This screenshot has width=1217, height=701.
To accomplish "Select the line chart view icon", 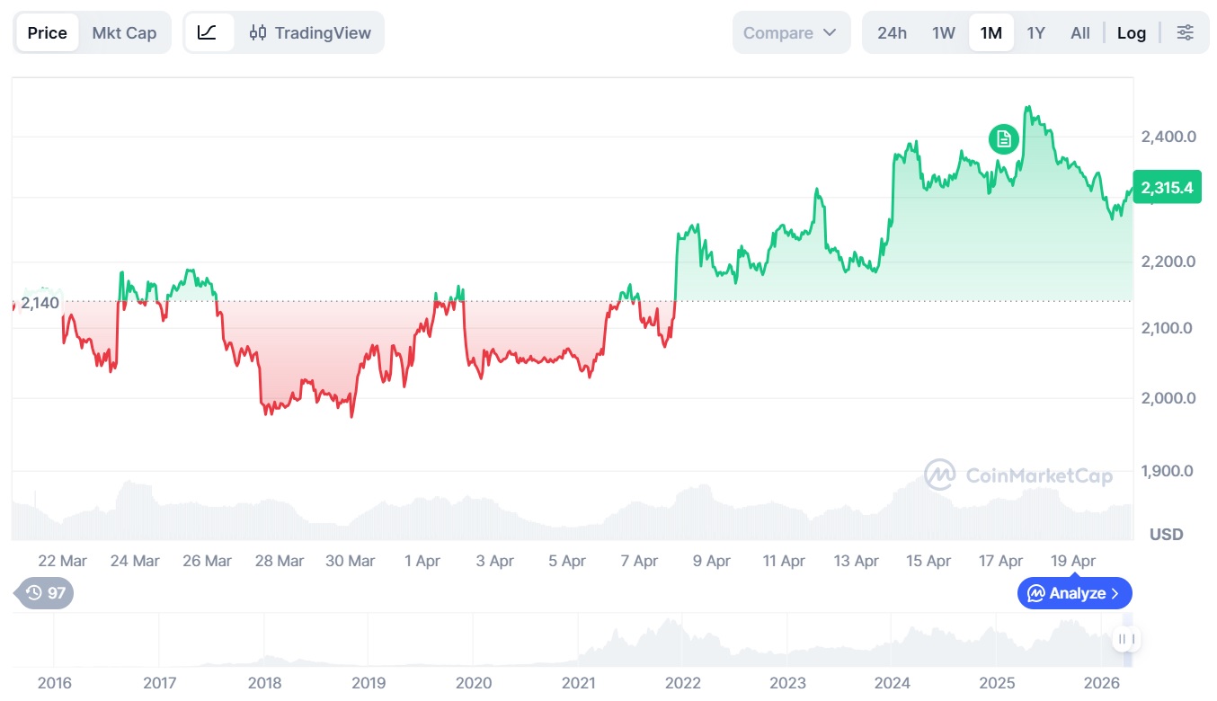I will (x=208, y=33).
